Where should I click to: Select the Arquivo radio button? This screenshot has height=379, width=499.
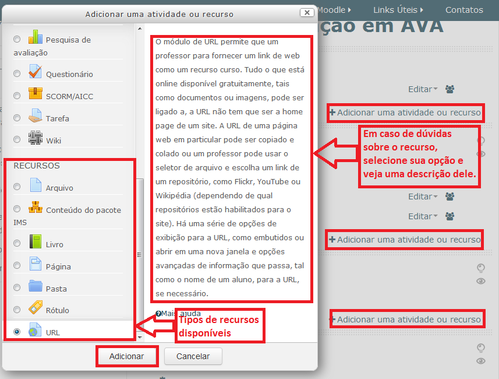click(17, 187)
